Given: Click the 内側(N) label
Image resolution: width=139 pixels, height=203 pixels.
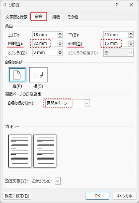Looking at the screenshot, I should [15, 44].
